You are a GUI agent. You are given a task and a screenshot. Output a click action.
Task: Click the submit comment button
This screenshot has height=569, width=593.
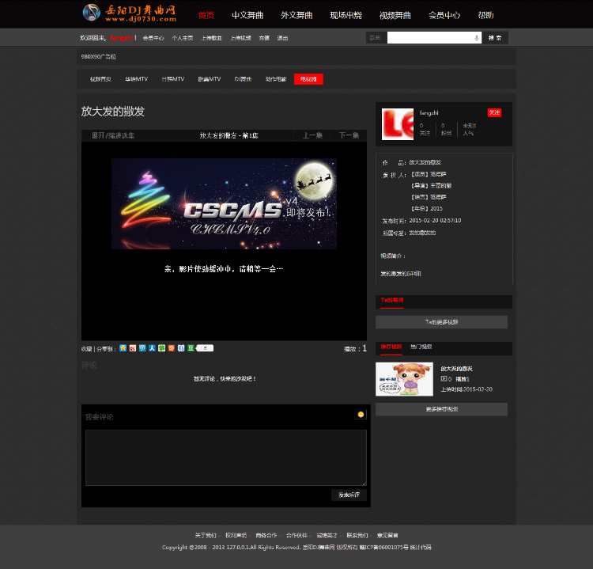[349, 495]
